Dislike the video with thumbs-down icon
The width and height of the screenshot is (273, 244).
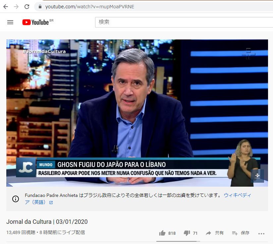pos(187,233)
